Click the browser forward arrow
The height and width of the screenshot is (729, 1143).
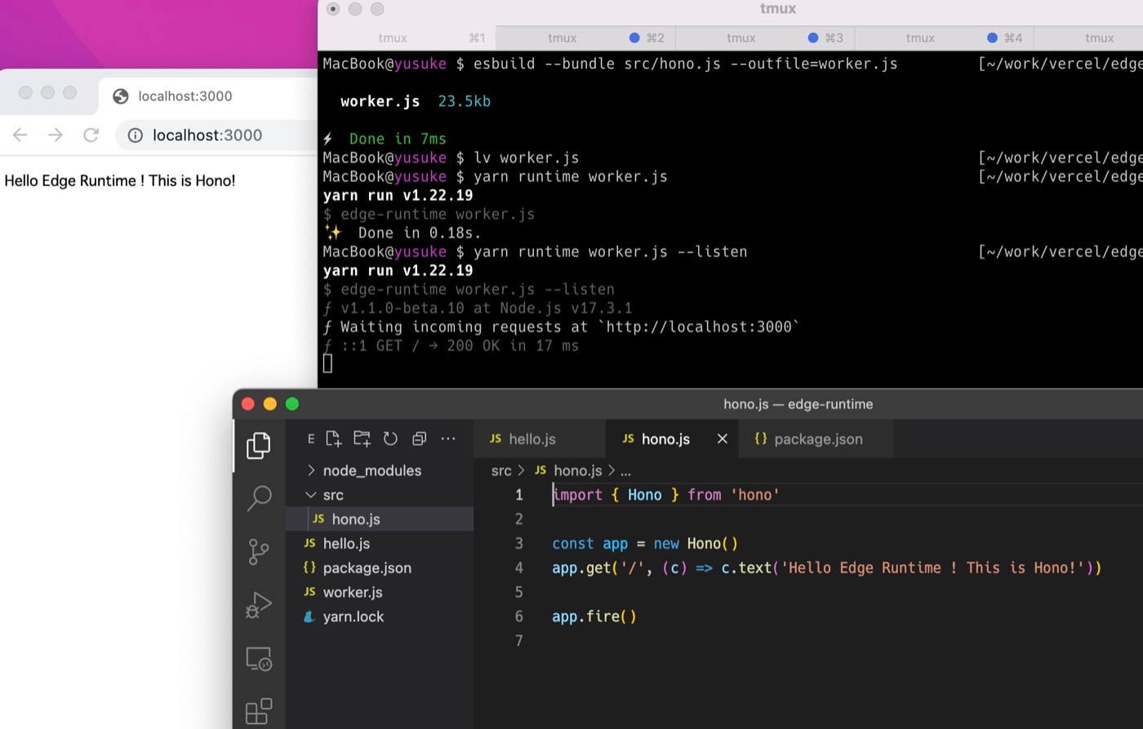56,135
